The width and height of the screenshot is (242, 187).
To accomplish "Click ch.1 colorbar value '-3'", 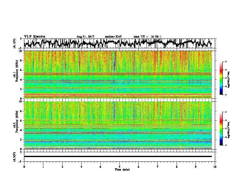I will coord(226,61).
